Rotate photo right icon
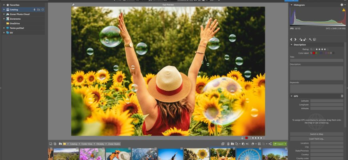This screenshot has width=348, height=160. pos(305,39)
